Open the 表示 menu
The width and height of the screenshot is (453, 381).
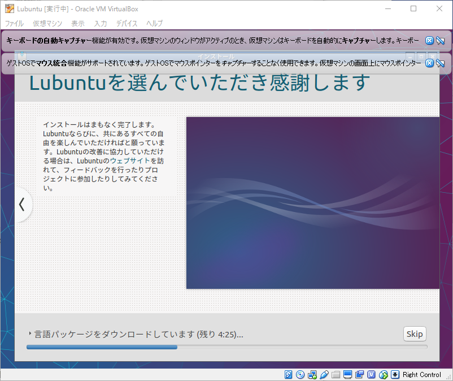click(78, 23)
